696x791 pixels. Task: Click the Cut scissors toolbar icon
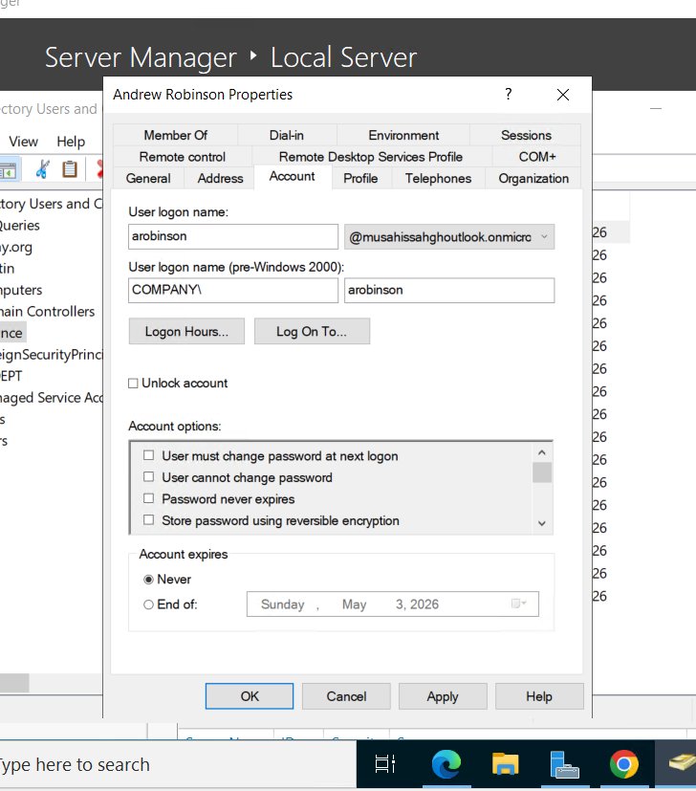click(42, 169)
